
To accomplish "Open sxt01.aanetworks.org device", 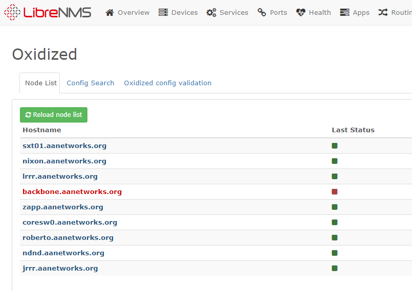I will [x=64, y=145].
